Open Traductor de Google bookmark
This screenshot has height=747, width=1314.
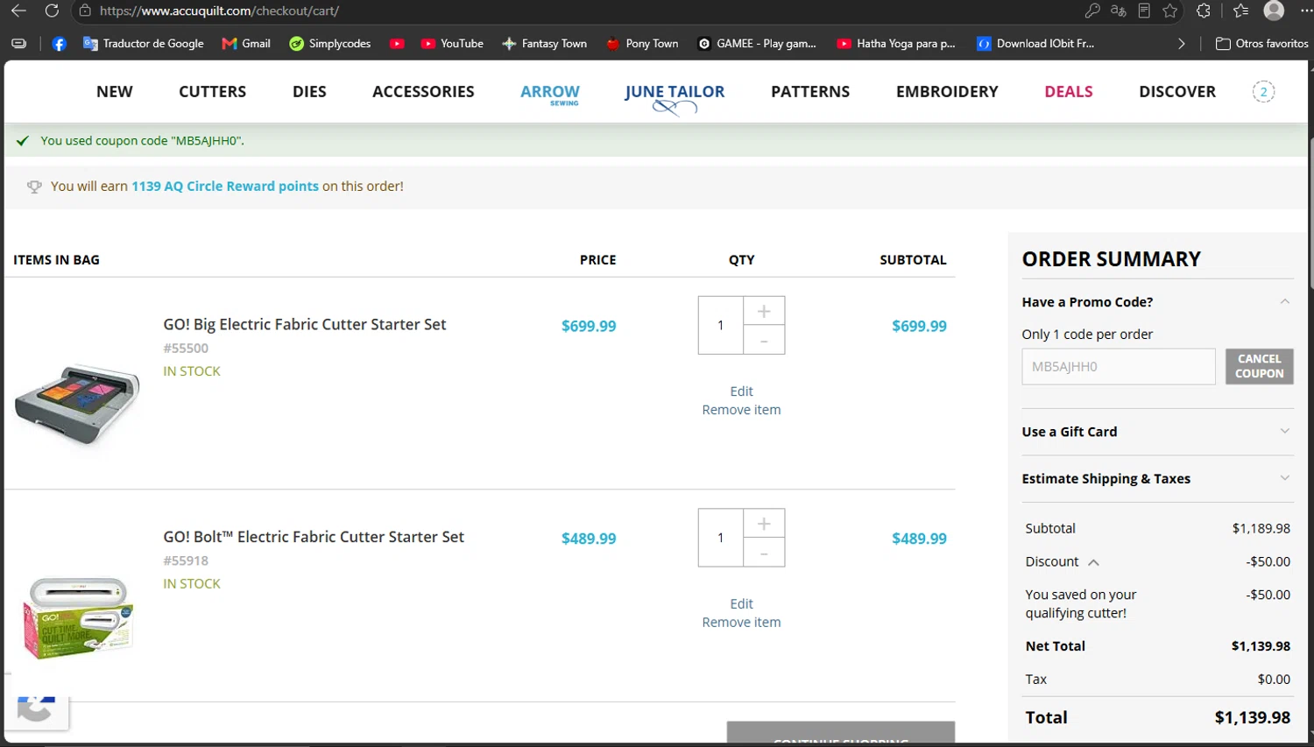[x=144, y=43]
